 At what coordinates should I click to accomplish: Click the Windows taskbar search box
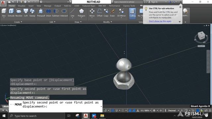coord(36,116)
